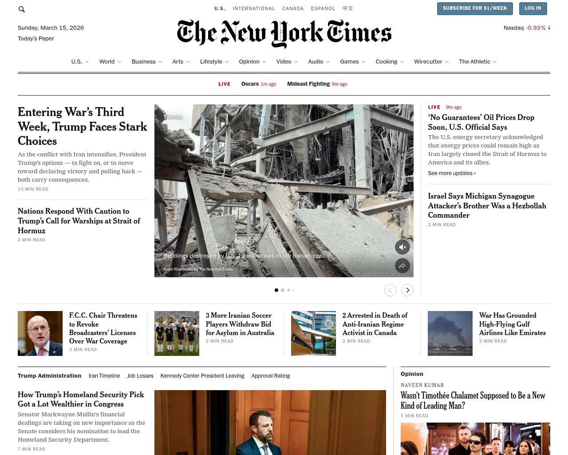Go to previous carousel slide arrow
The width and height of the screenshot is (568, 455).
(390, 290)
